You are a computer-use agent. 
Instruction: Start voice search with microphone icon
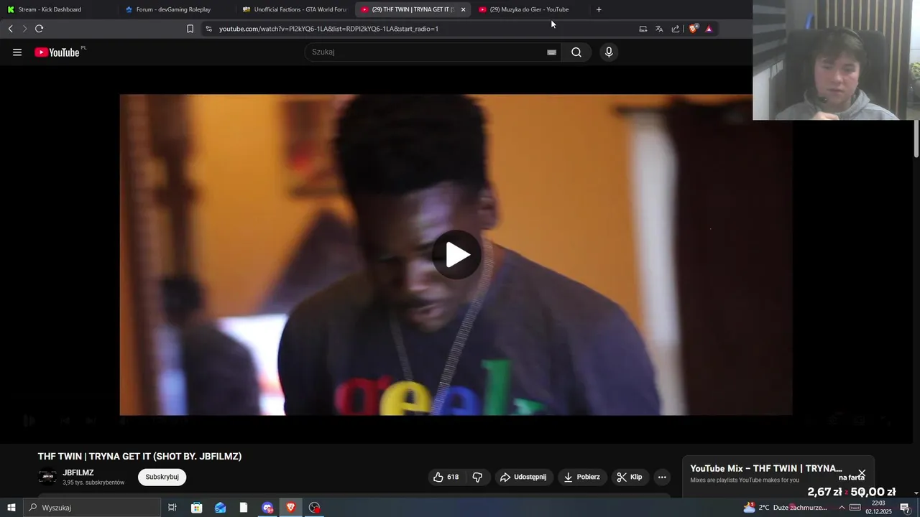[x=609, y=52]
